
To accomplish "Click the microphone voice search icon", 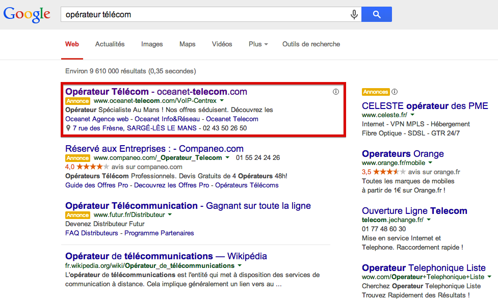I will click(x=354, y=14).
